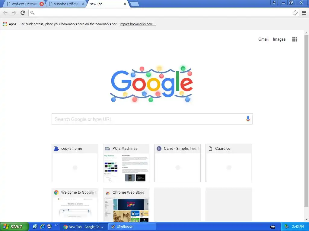The width and height of the screenshot is (309, 231).
Task: Switch to the 94ced5c17df751 tab
Action: pos(66,4)
